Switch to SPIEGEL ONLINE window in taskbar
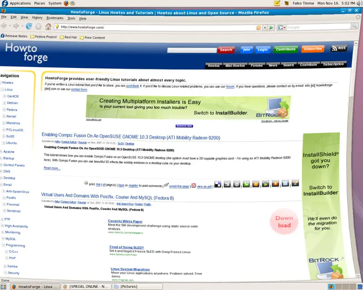Screen dimensions: 363x290 click(86, 286)
